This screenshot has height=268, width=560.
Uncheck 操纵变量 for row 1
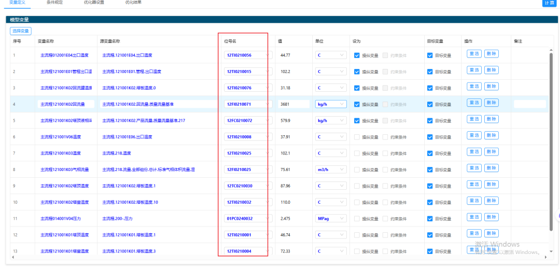click(356, 55)
